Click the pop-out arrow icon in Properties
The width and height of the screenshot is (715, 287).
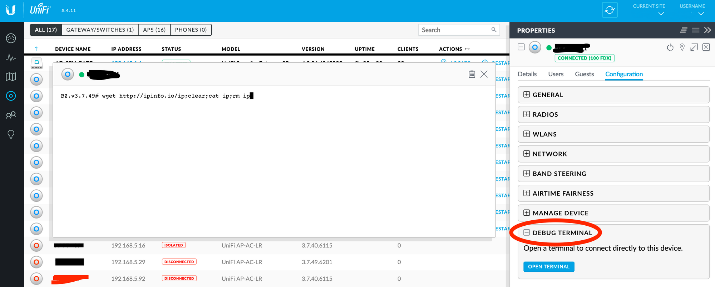tap(694, 47)
